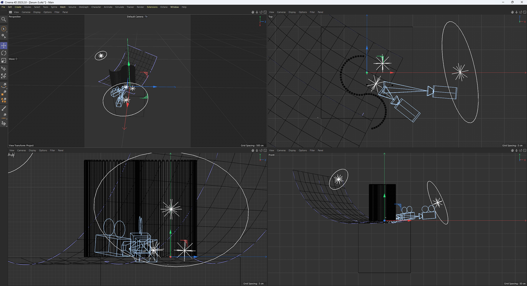Toggle maximize on the Top viewport

pos(525,12)
